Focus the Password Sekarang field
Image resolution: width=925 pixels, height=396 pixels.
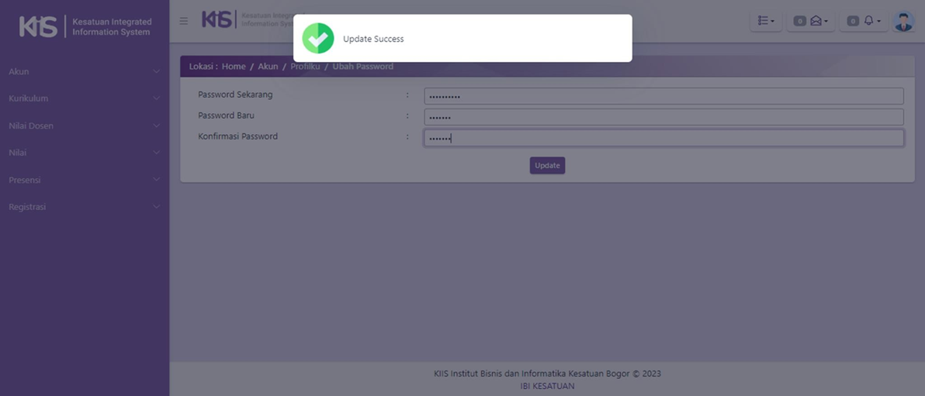663,96
